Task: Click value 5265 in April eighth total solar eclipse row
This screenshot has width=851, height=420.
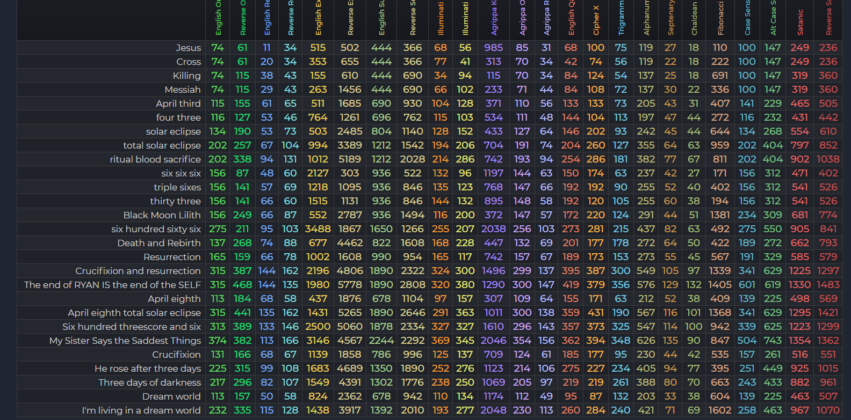Action: [x=350, y=313]
